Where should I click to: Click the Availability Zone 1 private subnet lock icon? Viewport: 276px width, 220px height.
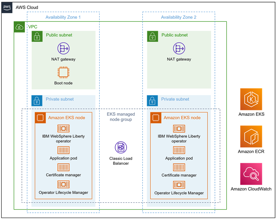click(37, 101)
